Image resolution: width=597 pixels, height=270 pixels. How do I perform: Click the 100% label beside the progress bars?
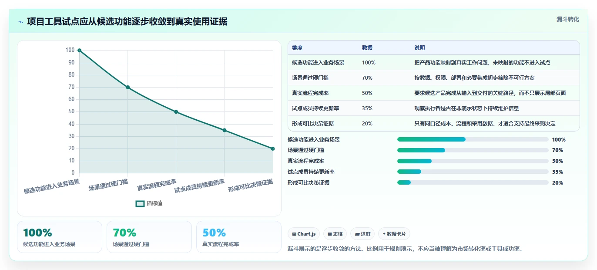[x=559, y=140]
